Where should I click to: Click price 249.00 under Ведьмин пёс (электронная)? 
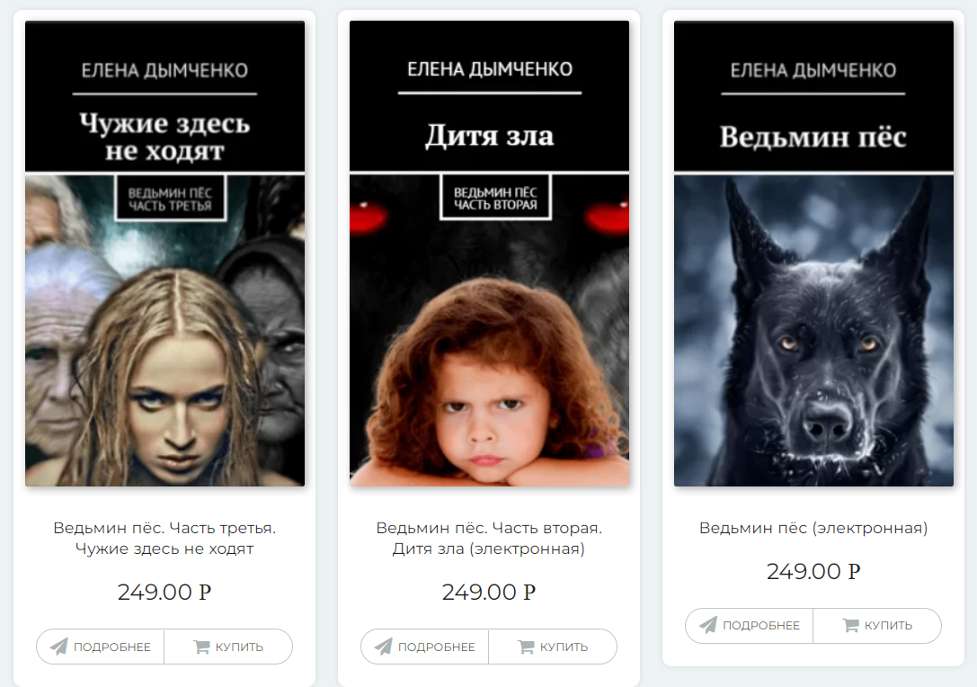(x=813, y=571)
